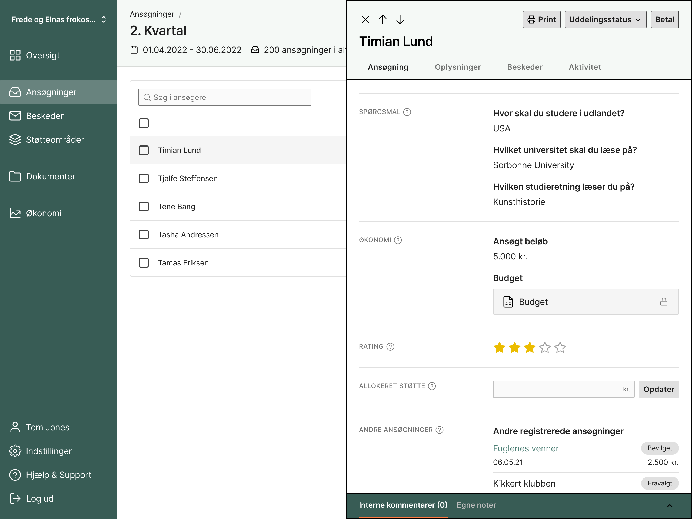Viewport: 692px width, 519px height.
Task: Switch to the Oplysninger tab
Action: point(458,67)
